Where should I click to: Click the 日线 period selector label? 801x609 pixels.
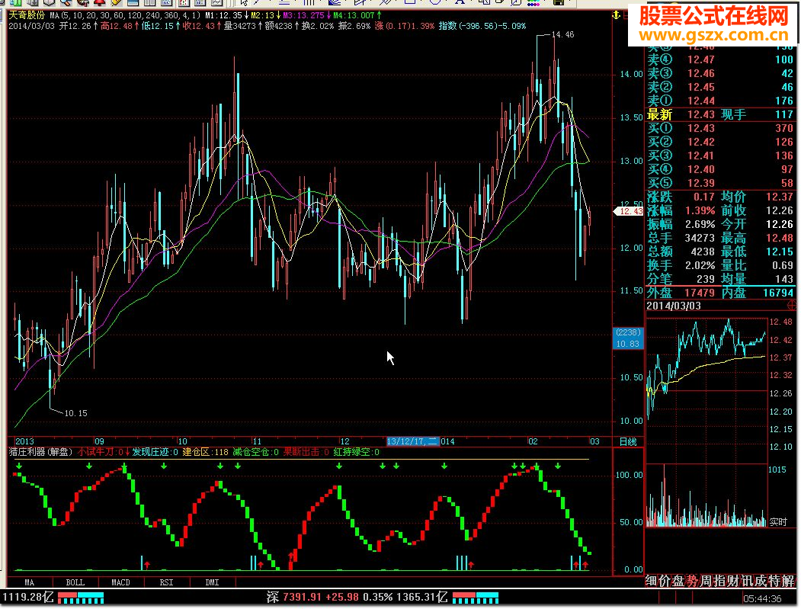tap(627, 441)
